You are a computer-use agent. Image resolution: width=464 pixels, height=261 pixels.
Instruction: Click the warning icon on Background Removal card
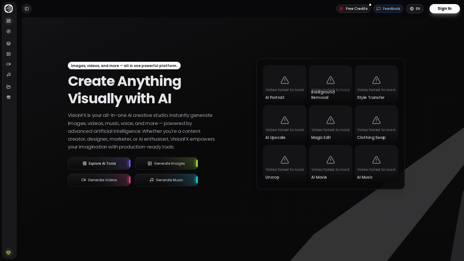click(x=331, y=80)
